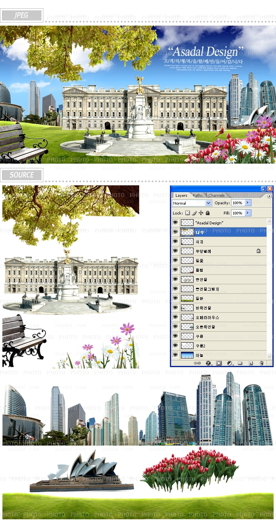Screen dimensions: 276x526
Task: Click the Link layers chain icon
Action: [x=198, y=363]
